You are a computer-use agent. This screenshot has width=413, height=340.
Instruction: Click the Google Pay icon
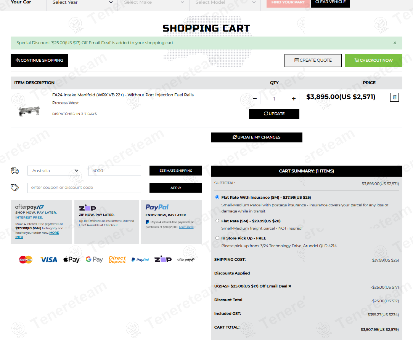(94, 259)
